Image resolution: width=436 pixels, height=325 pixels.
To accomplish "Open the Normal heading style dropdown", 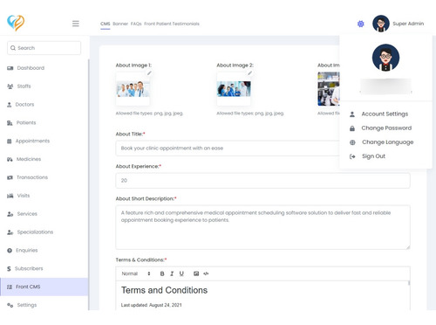I will tap(136, 273).
